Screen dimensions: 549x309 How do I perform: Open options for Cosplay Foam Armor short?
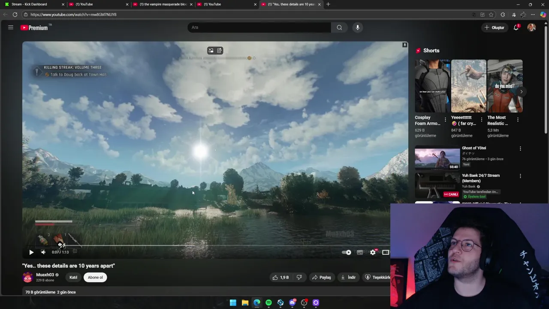[445, 120]
